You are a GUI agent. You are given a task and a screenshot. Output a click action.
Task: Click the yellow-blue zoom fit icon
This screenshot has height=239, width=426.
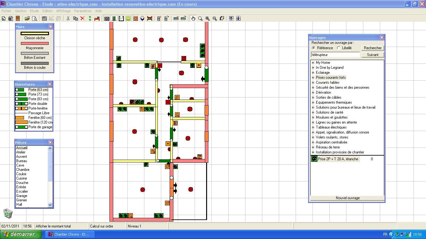tap(222, 19)
